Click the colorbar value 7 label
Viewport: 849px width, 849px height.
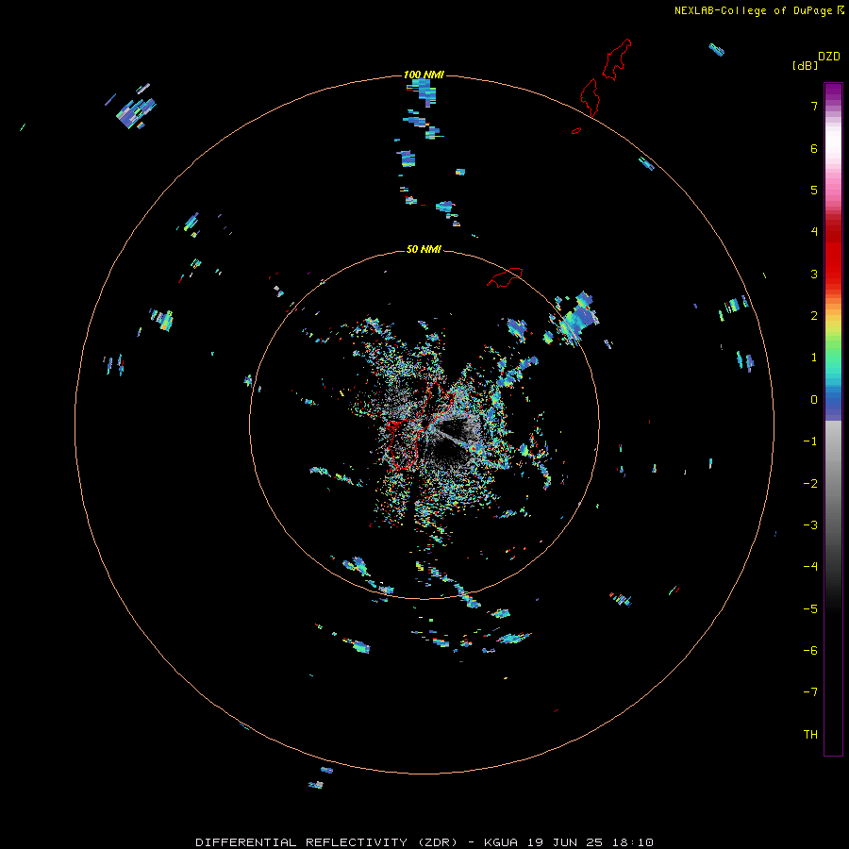[x=814, y=106]
